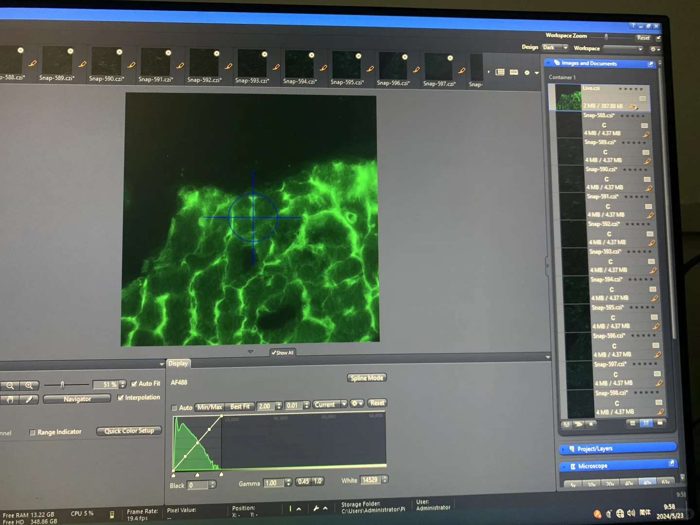This screenshot has width=700, height=525.
Task: Toggle the Auto Fit checkbox
Action: click(x=134, y=384)
